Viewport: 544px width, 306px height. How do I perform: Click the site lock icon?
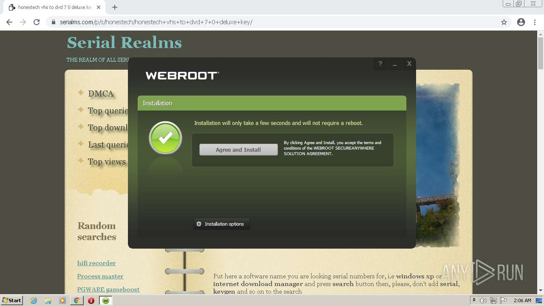[x=54, y=22]
